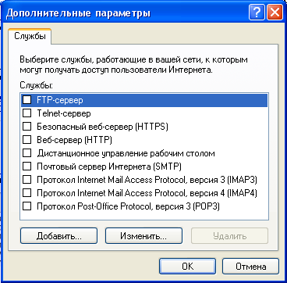Click the Добавить... button
Screen dimensions: 287x283
58,236
